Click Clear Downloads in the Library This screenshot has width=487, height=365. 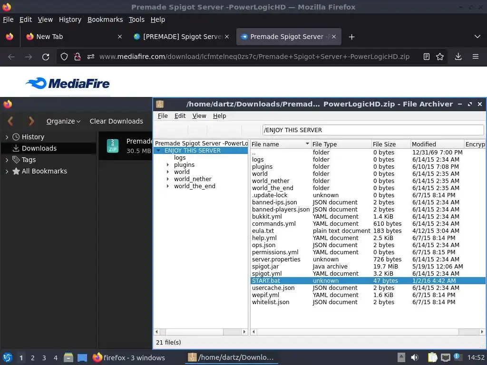coord(117,121)
